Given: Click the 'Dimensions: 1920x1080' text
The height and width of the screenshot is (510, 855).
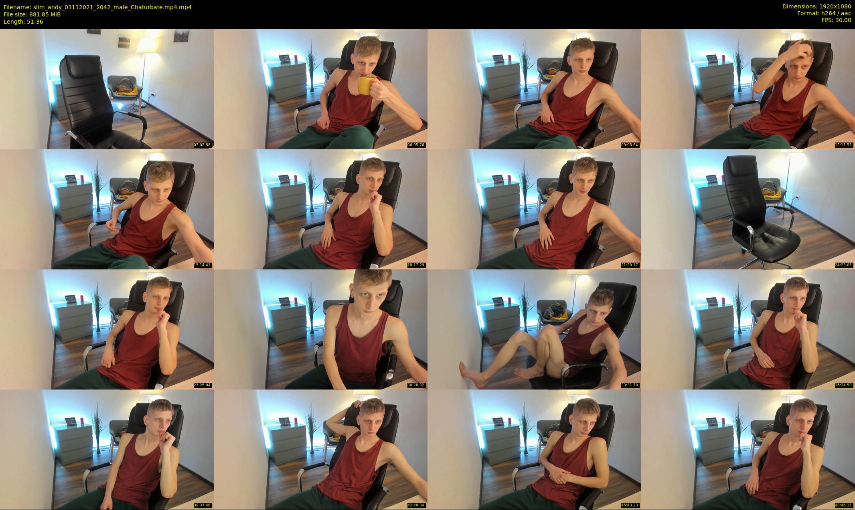Looking at the screenshot, I should [x=817, y=6].
